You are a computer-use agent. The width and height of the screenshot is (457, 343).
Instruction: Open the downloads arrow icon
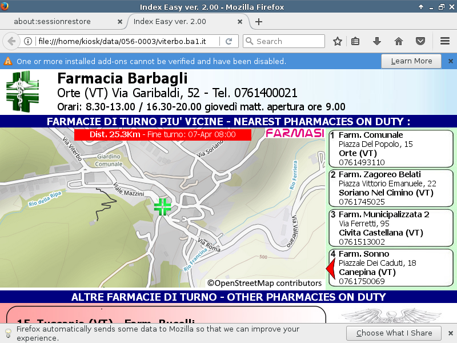377,41
